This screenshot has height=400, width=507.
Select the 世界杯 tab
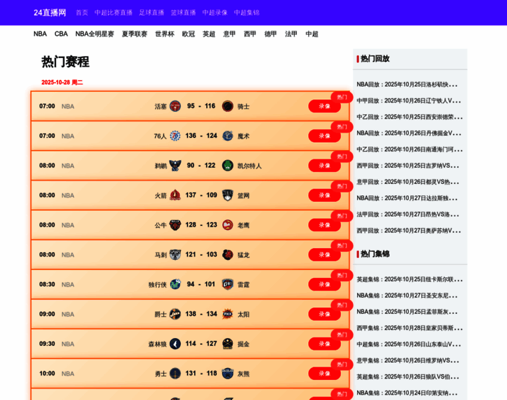coord(165,34)
